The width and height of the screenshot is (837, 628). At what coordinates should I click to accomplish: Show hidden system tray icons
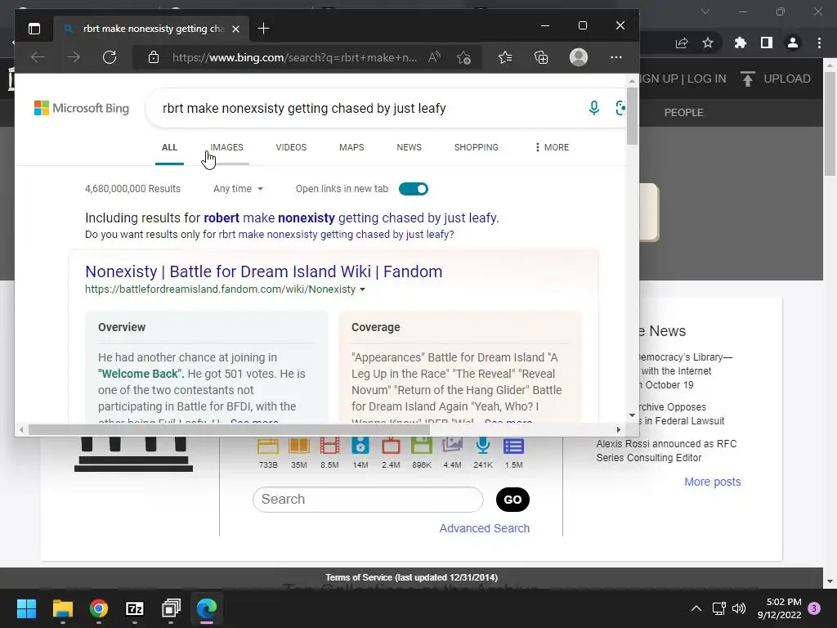pos(696,608)
